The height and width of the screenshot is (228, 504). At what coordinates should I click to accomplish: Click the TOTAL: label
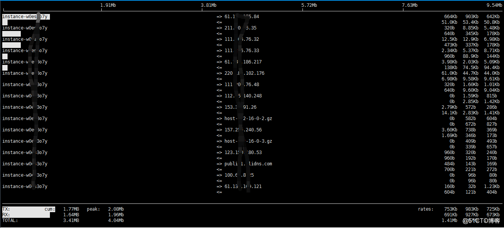10,220
